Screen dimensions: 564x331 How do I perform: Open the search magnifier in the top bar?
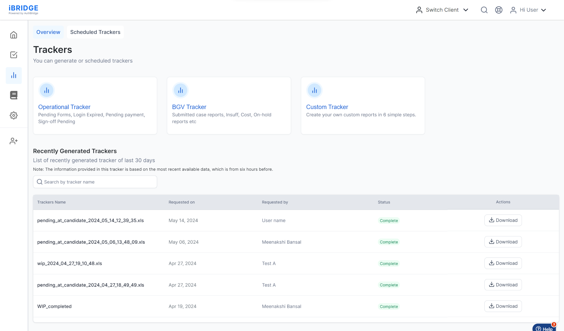pyautogui.click(x=484, y=10)
